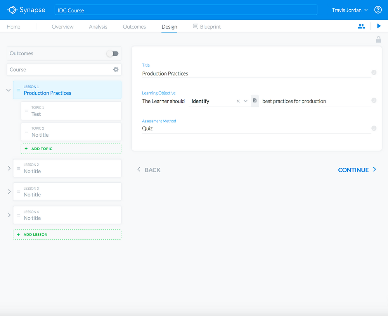Click drag handle of Topic 1 Test
388x316 pixels.
pyautogui.click(x=26, y=111)
